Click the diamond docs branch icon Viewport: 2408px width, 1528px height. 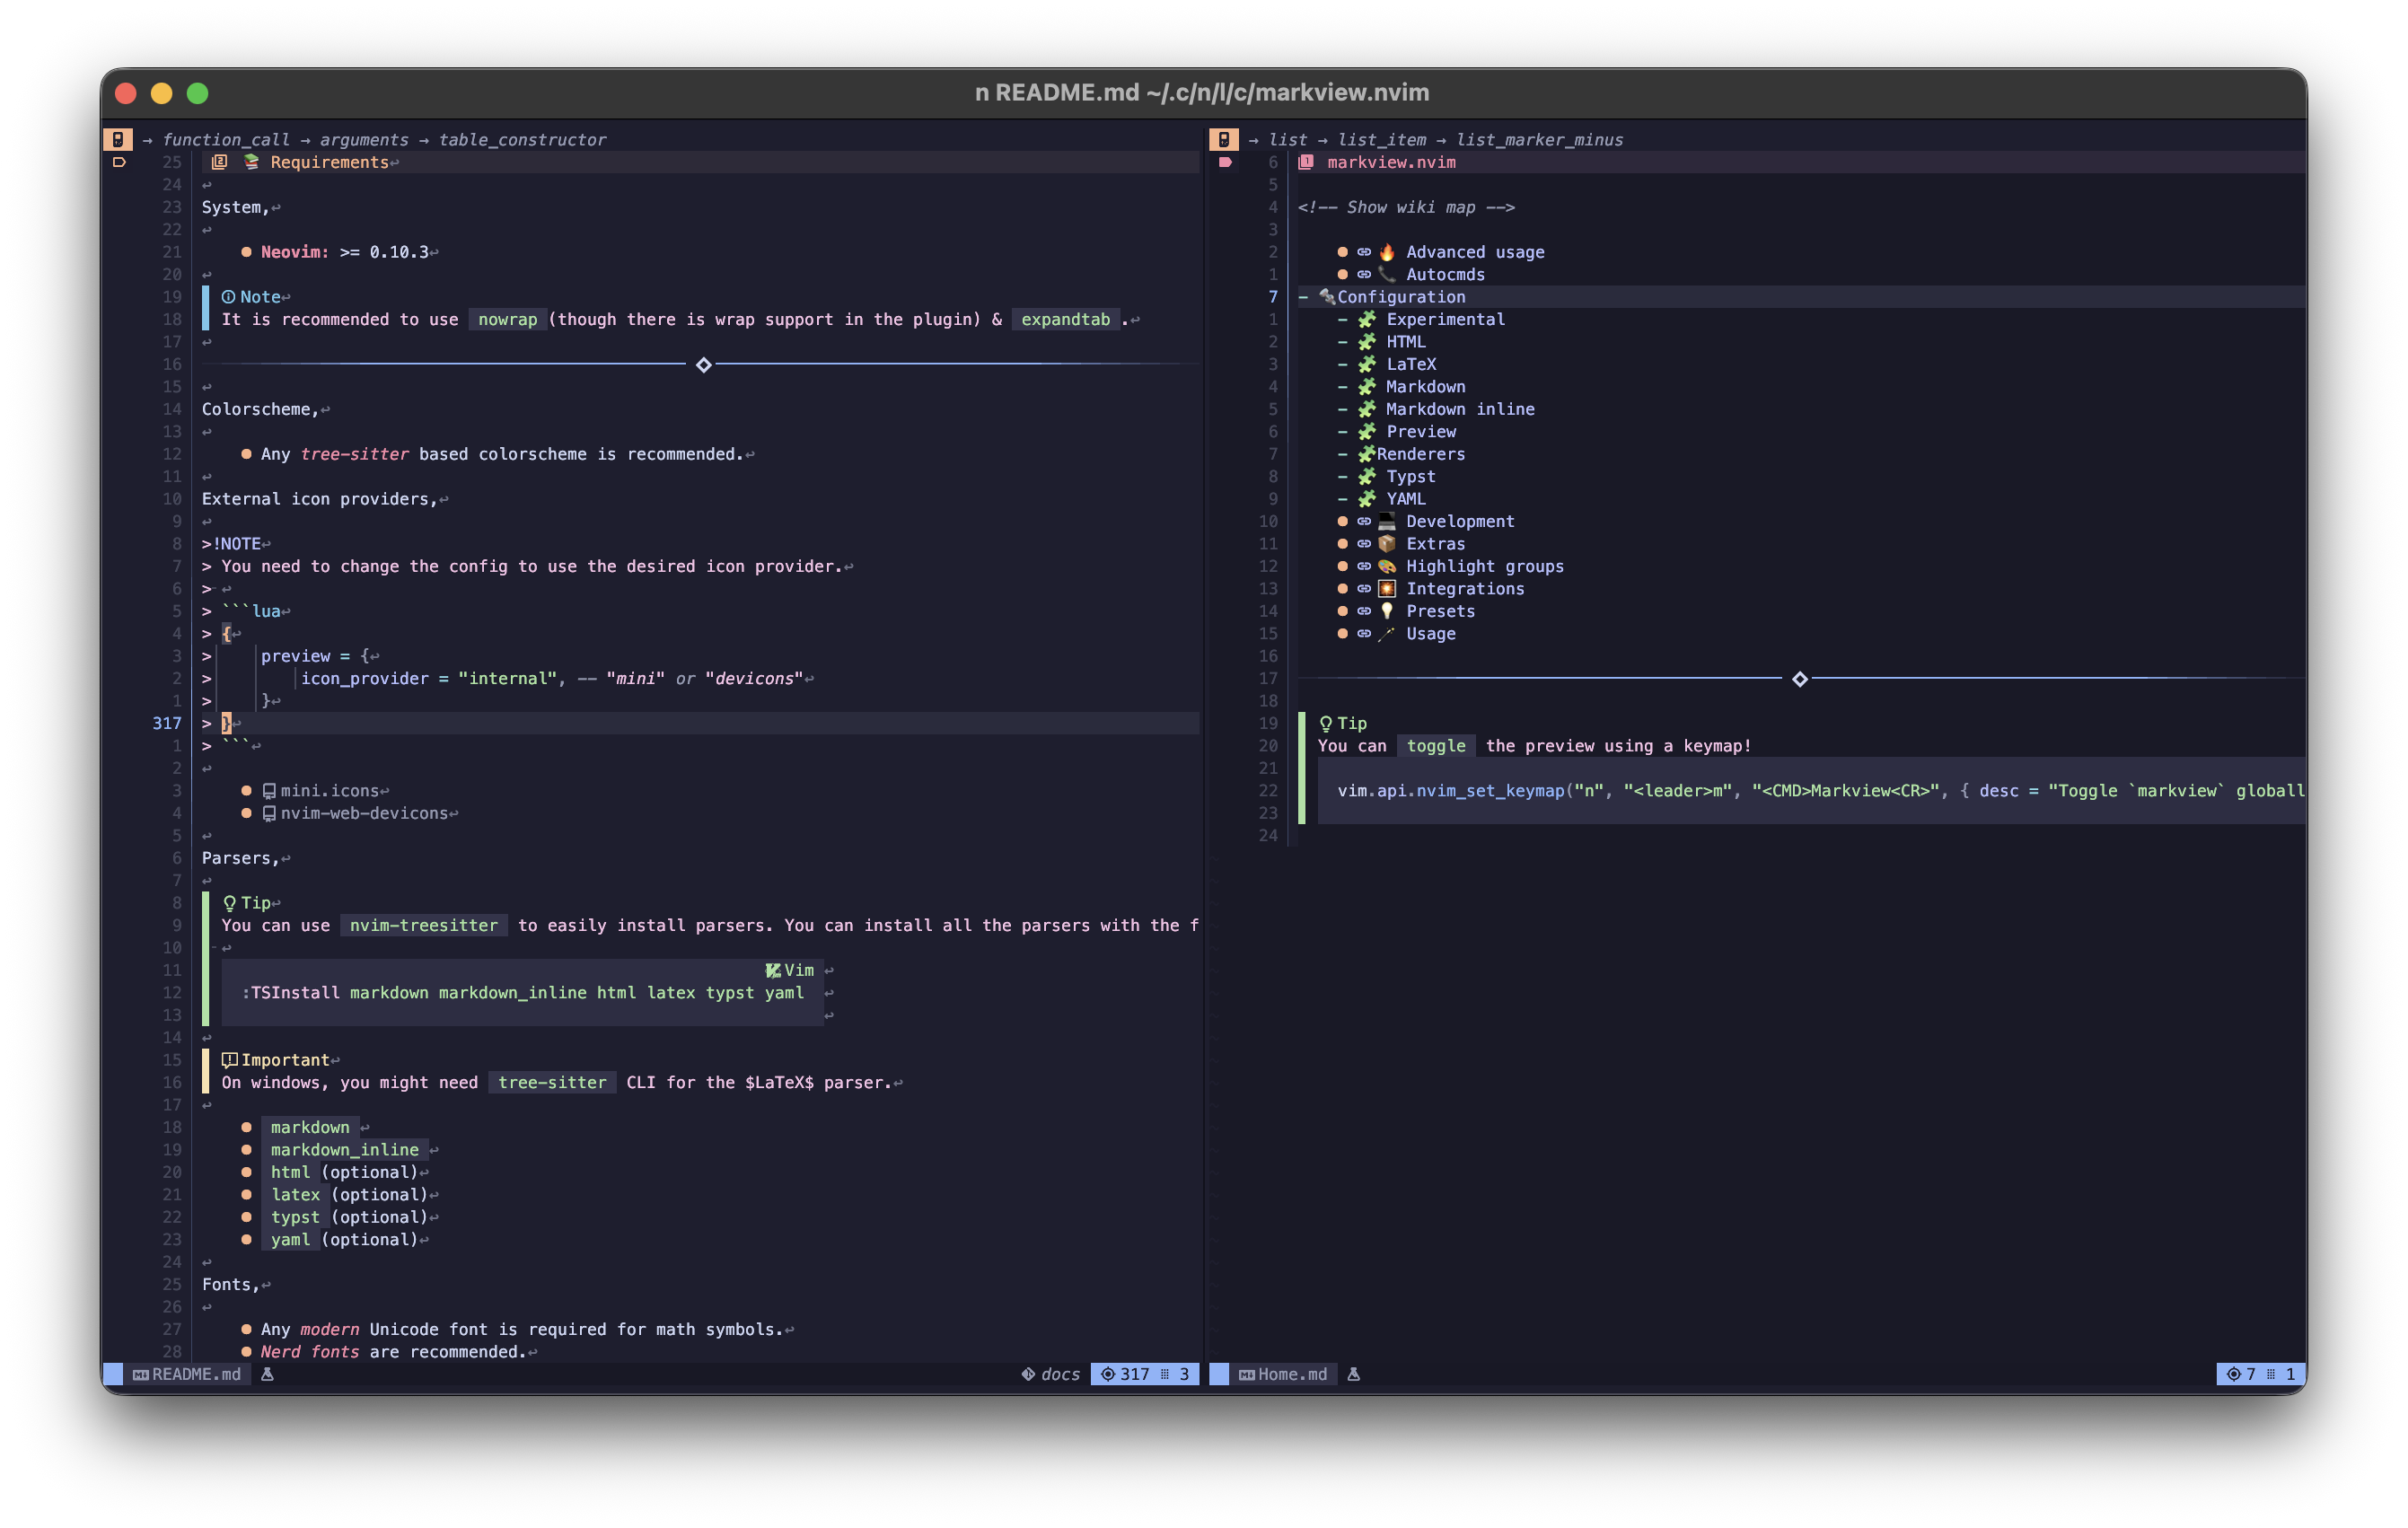[1028, 1374]
